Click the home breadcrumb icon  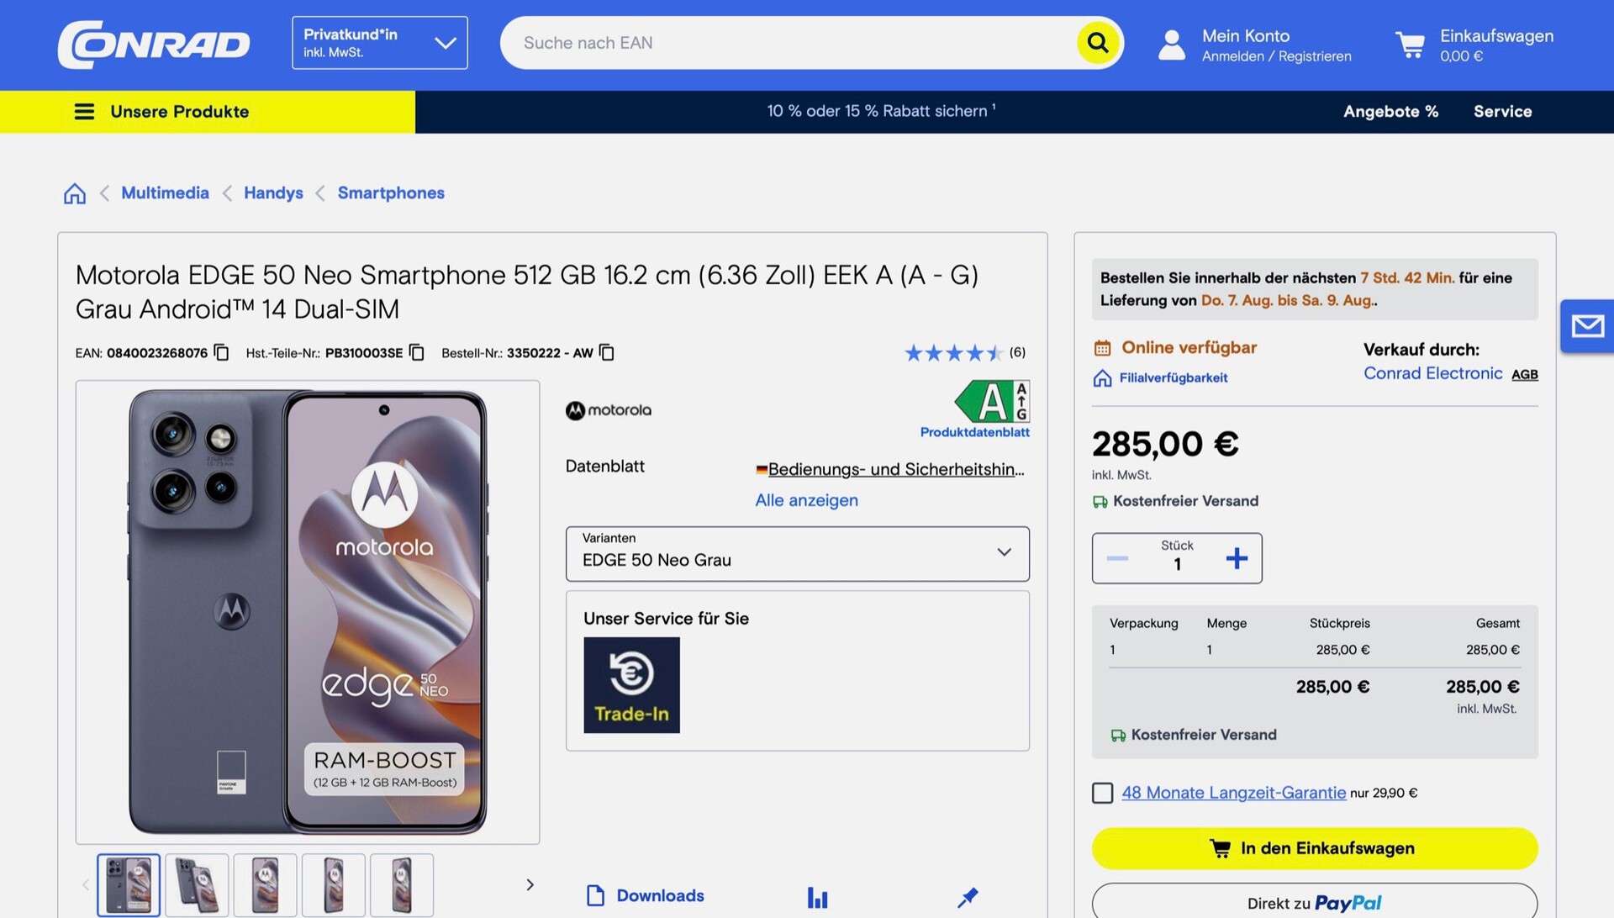point(75,193)
